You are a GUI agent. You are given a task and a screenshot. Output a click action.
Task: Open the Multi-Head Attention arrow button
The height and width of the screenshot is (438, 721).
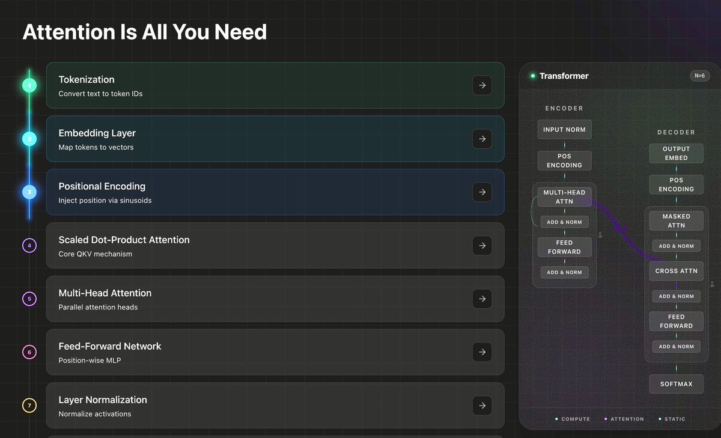(x=482, y=299)
